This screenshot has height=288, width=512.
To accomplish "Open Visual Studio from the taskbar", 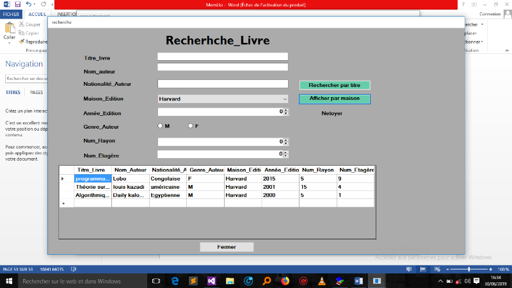I will [x=211, y=281].
